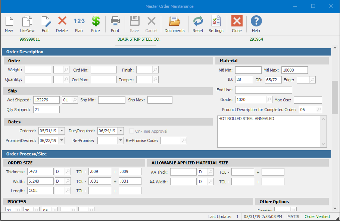Open the Price dollar icon
The width and height of the screenshot is (340, 221).
pos(96,24)
